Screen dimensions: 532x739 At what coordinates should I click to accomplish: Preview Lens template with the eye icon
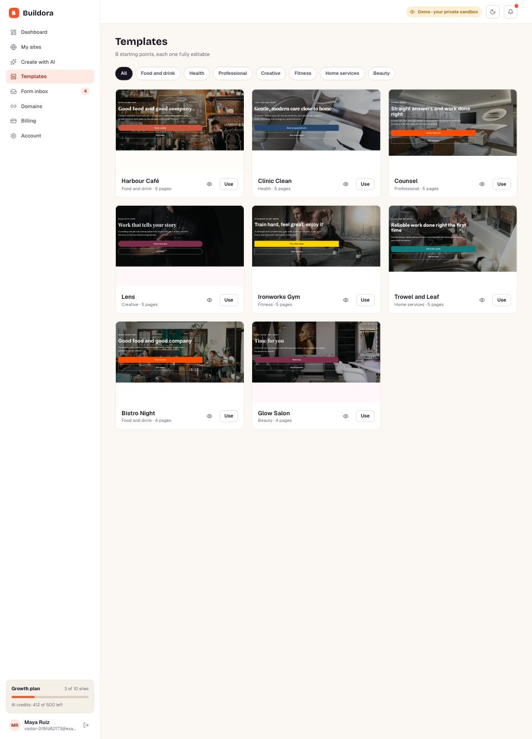click(x=209, y=300)
